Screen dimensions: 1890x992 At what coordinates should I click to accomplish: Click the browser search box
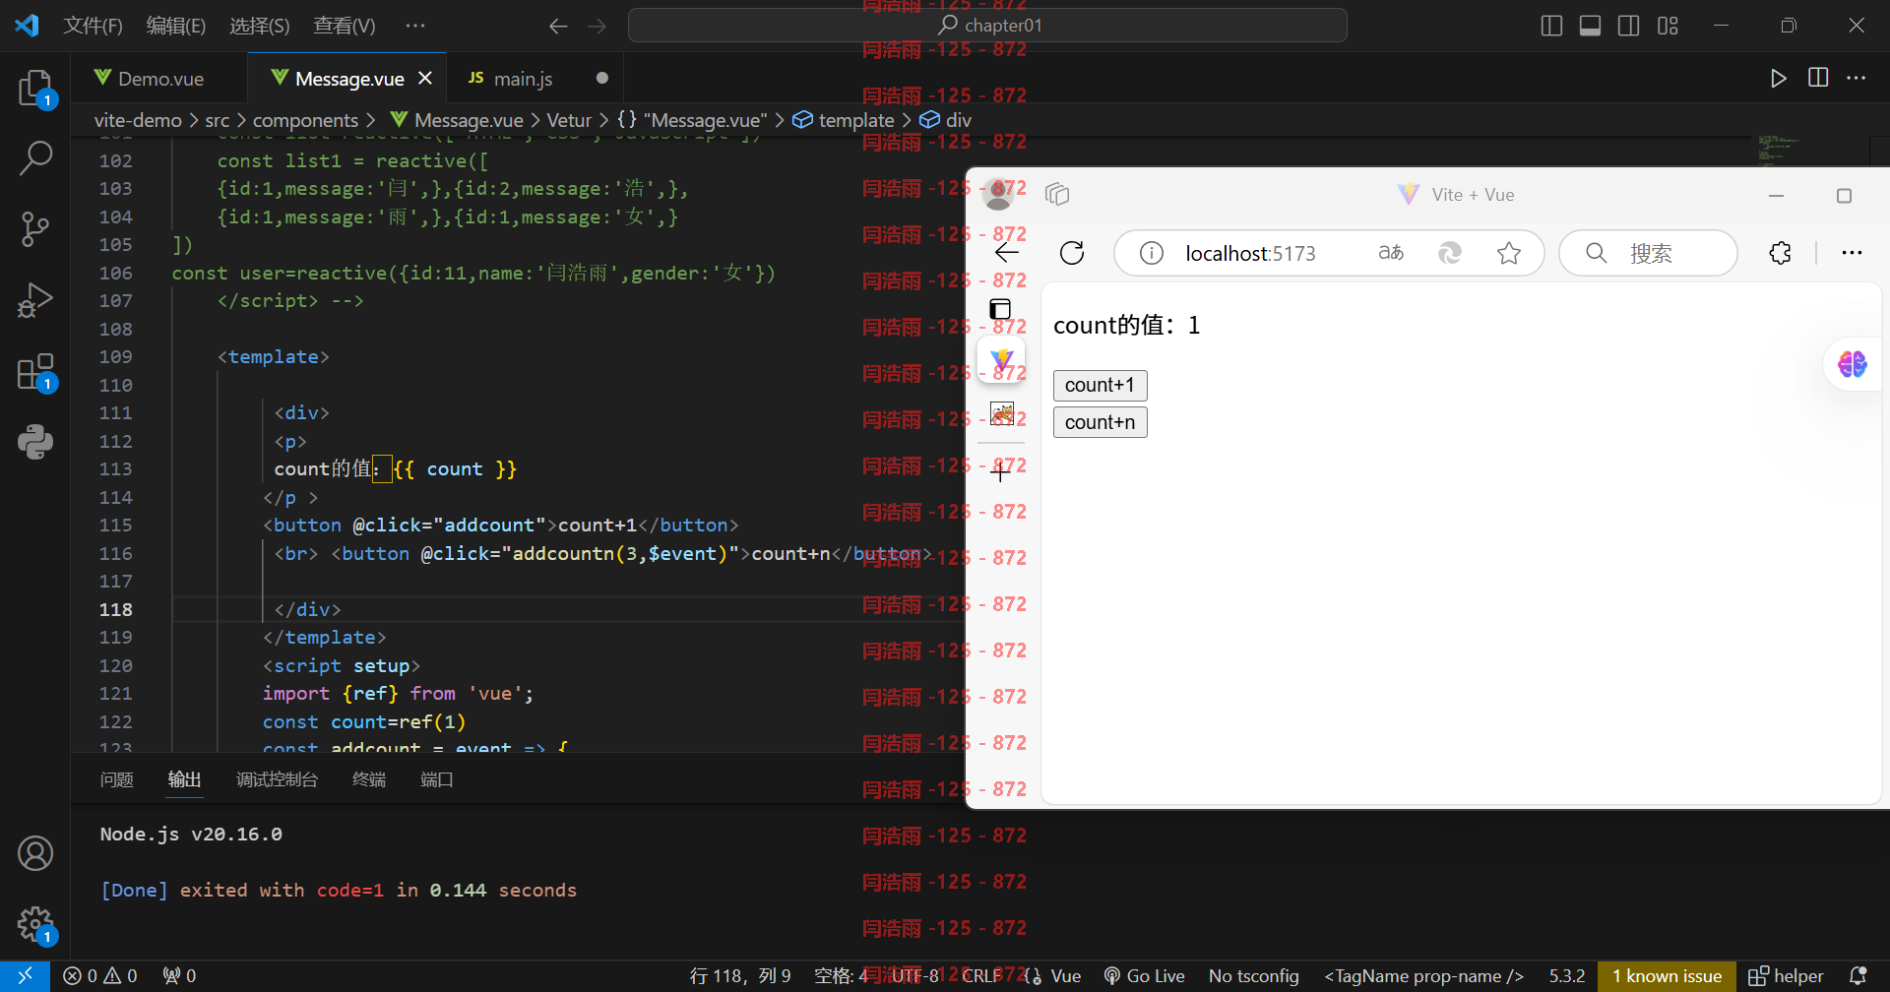pyautogui.click(x=1649, y=253)
